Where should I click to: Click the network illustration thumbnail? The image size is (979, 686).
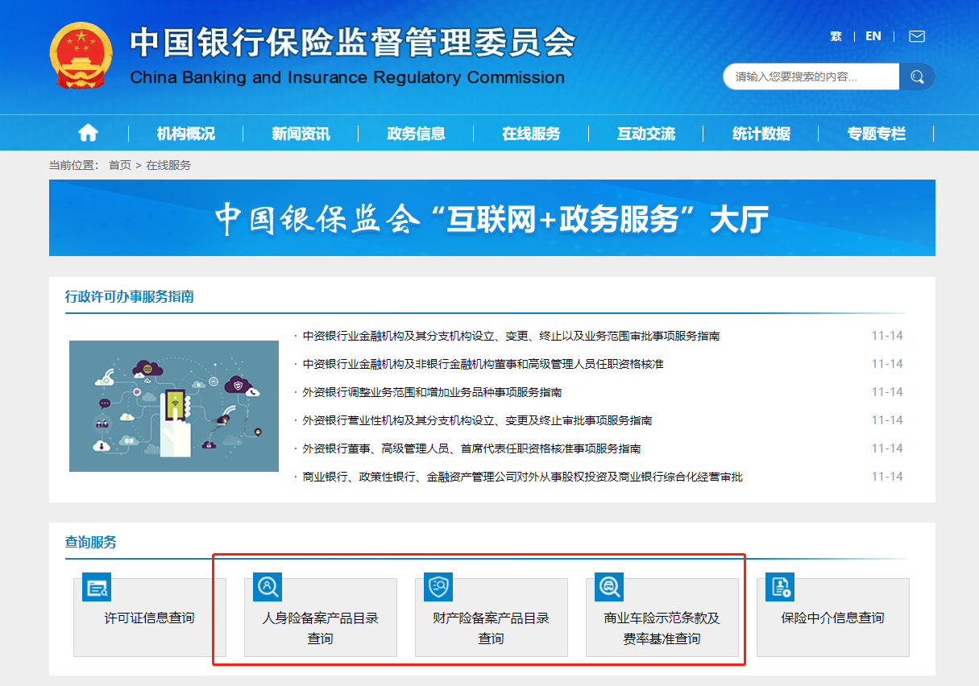pyautogui.click(x=174, y=406)
